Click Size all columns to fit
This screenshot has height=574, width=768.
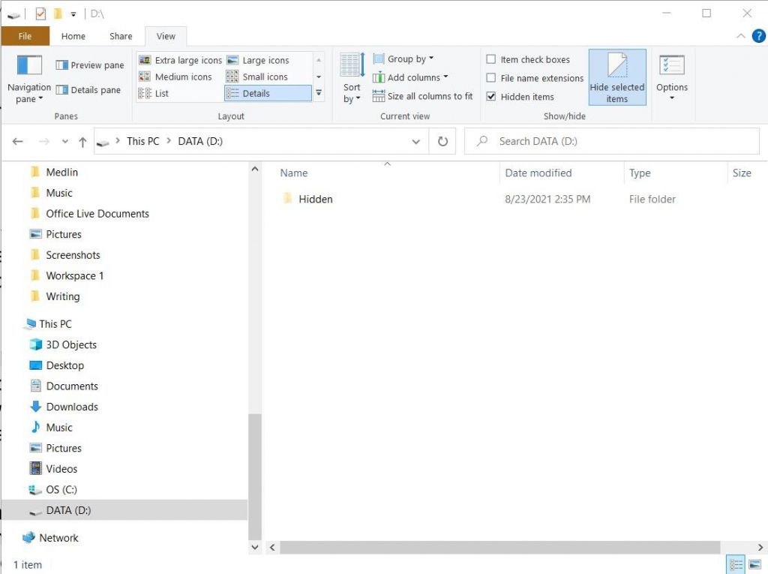coord(422,96)
